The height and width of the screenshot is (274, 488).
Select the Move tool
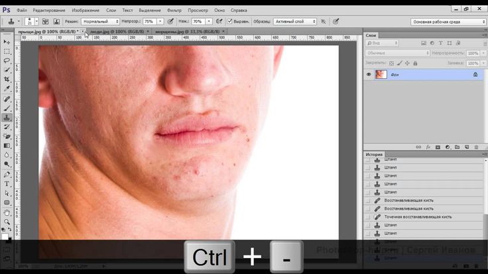click(x=7, y=42)
